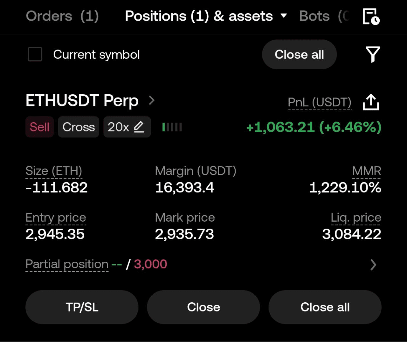Expand the Partial position row chevron
Image resolution: width=407 pixels, height=342 pixels.
click(x=373, y=265)
